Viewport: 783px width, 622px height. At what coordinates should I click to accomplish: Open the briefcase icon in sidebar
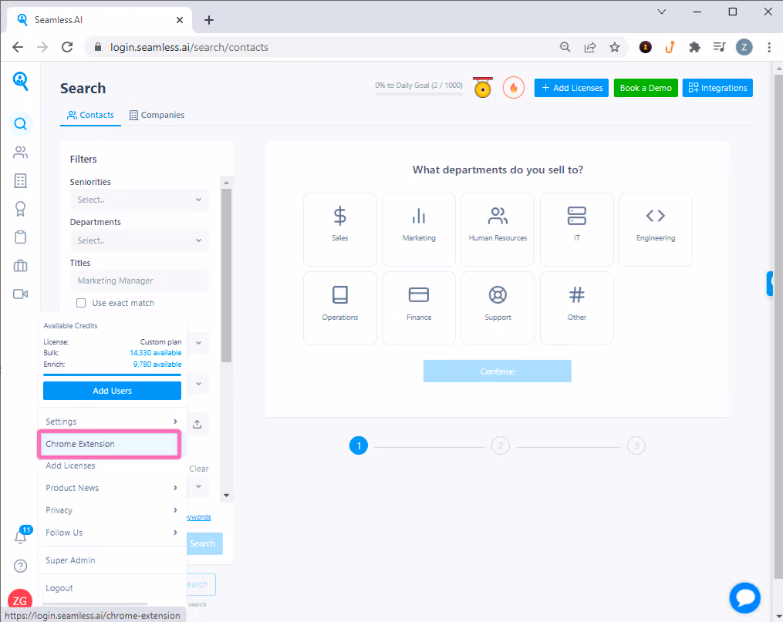coord(21,265)
